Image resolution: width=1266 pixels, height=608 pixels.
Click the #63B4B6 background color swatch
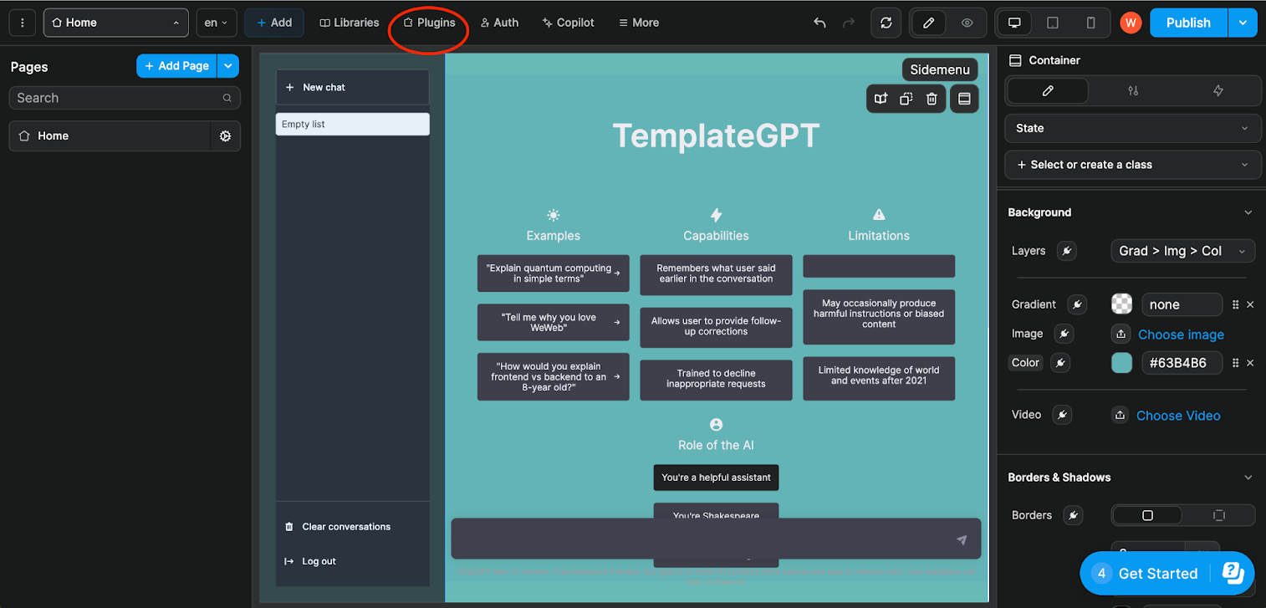pyautogui.click(x=1121, y=363)
